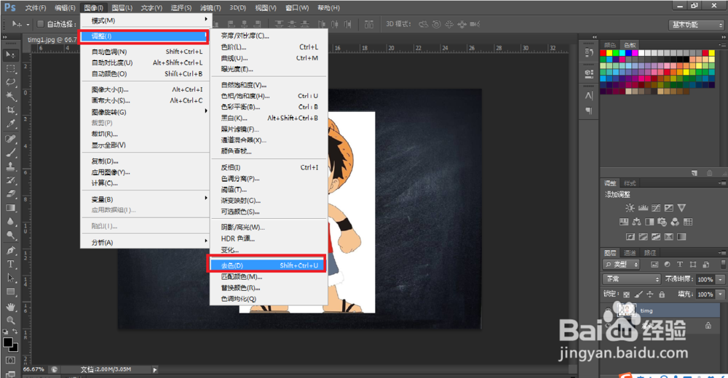
Task: Select the Dodge tool
Action: tap(9, 236)
